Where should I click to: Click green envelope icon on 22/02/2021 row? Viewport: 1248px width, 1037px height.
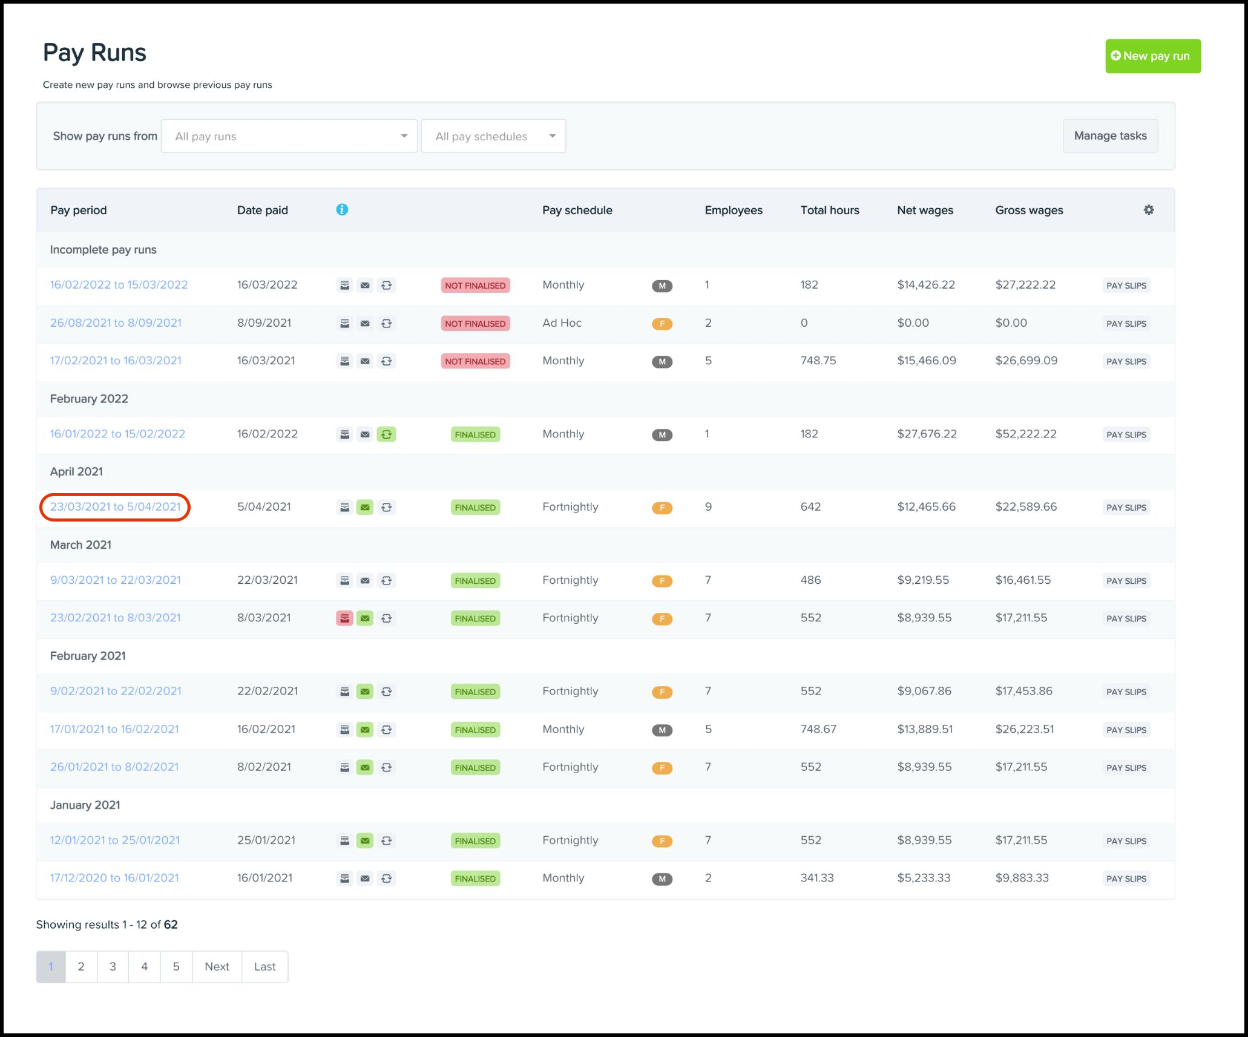[365, 692]
